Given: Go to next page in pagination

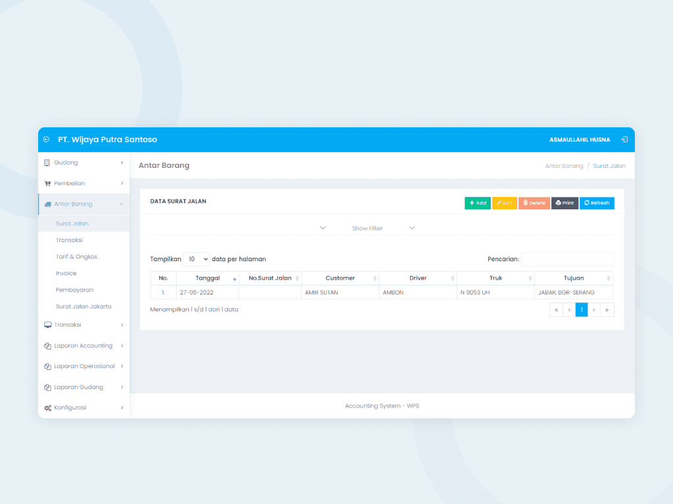Looking at the screenshot, I should [594, 310].
